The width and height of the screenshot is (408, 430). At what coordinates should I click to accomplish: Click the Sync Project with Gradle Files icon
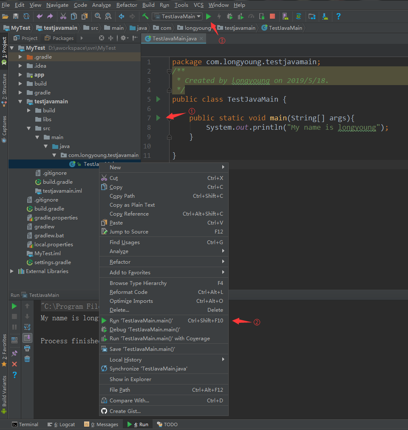tap(299, 16)
